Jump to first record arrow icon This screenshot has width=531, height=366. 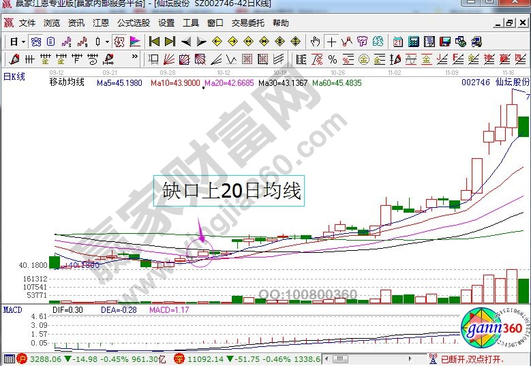pos(155,42)
